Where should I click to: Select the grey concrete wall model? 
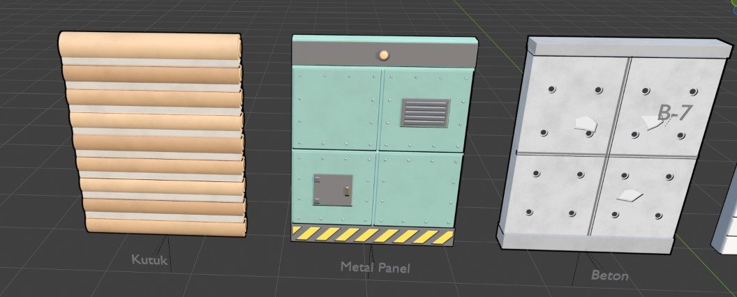[613, 144]
